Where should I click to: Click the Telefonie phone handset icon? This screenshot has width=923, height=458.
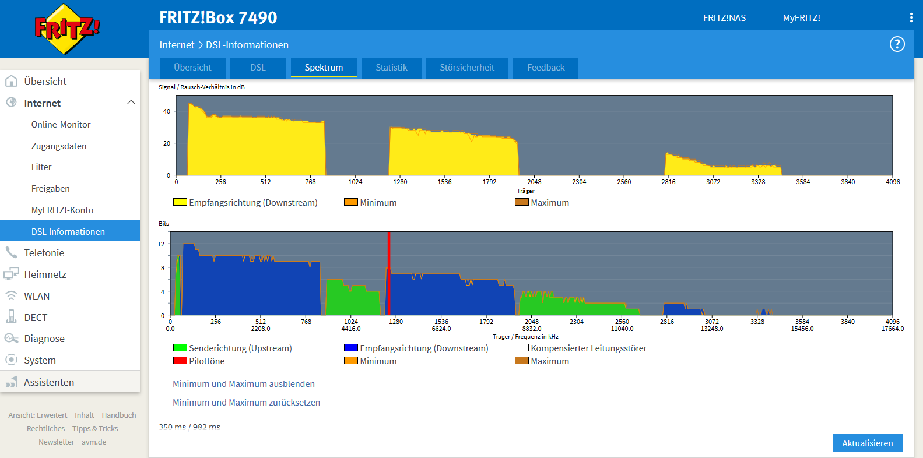coord(11,252)
